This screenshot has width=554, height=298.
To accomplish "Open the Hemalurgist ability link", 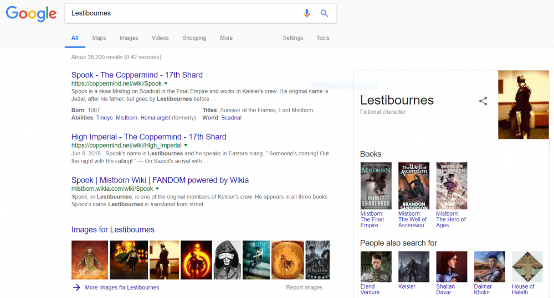I will tap(155, 118).
